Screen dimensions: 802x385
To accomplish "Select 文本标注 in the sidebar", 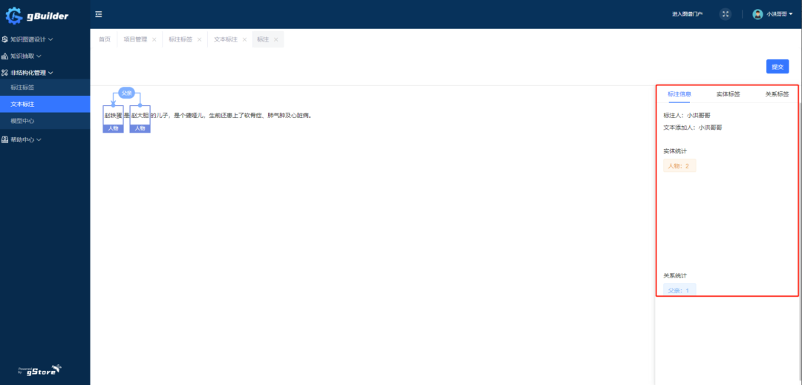I will click(x=45, y=104).
